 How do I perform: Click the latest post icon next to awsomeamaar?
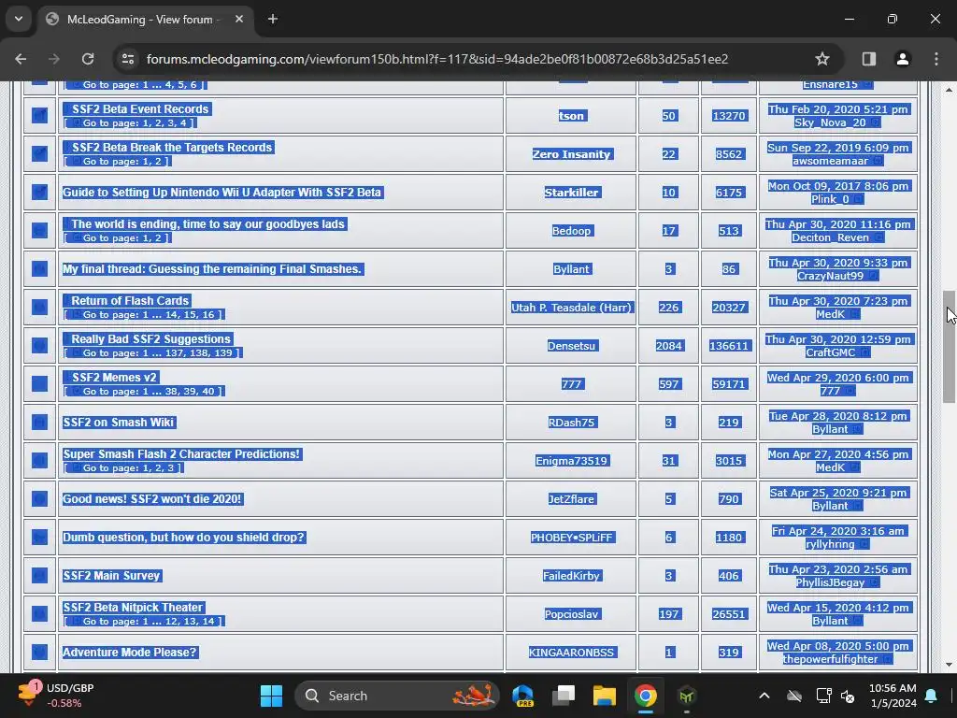pyautogui.click(x=877, y=161)
